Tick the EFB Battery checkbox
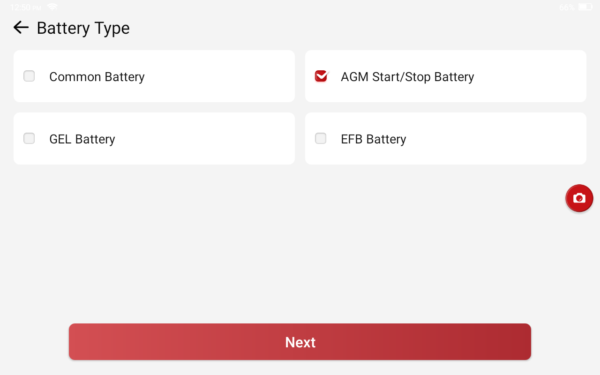 pos(321,138)
